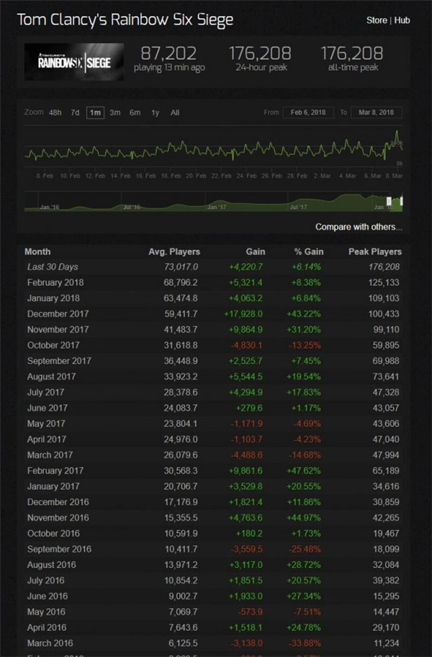Click Compare with others link
The height and width of the screenshot is (657, 432).
359,227
